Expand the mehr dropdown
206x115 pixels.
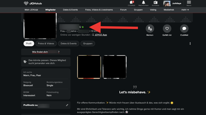[185, 10]
